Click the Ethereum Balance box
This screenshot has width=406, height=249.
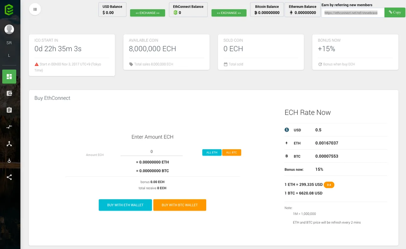[x=302, y=10]
